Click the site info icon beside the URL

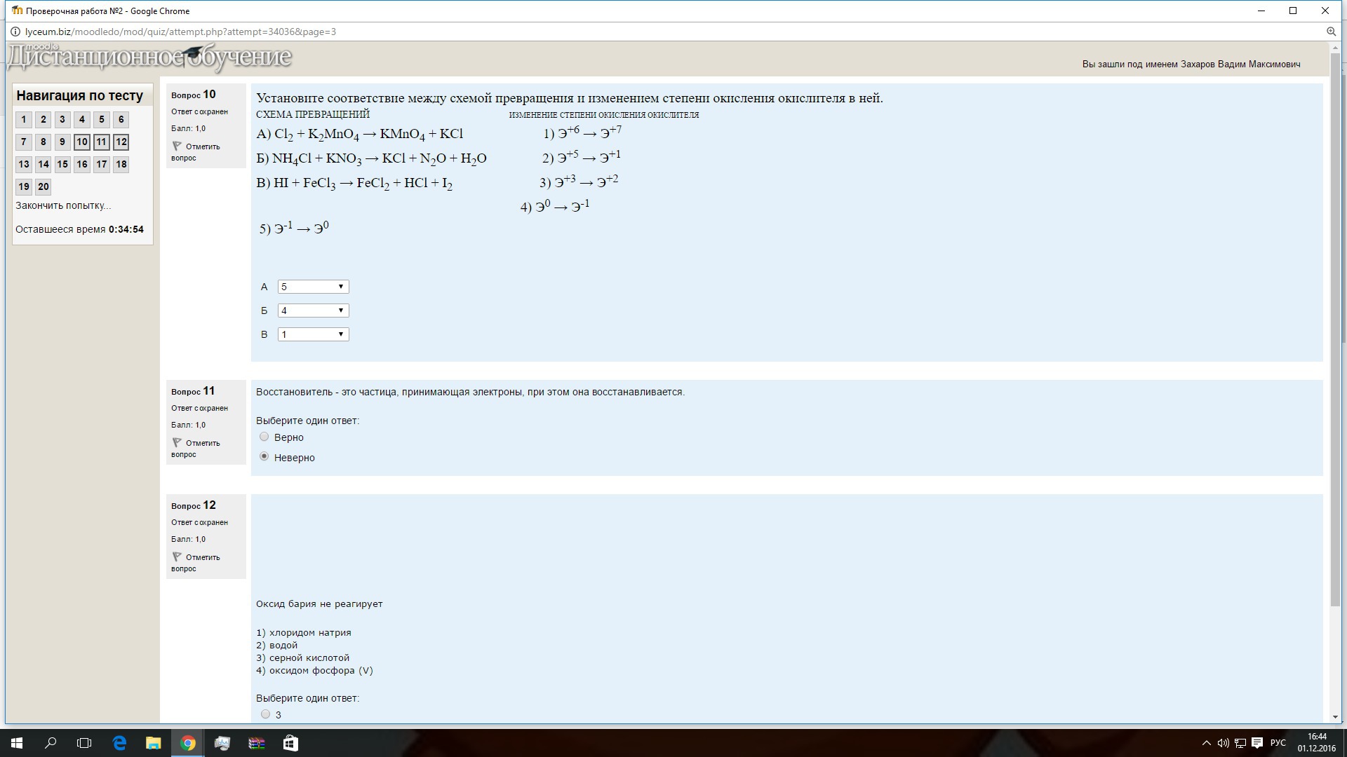pos(15,32)
